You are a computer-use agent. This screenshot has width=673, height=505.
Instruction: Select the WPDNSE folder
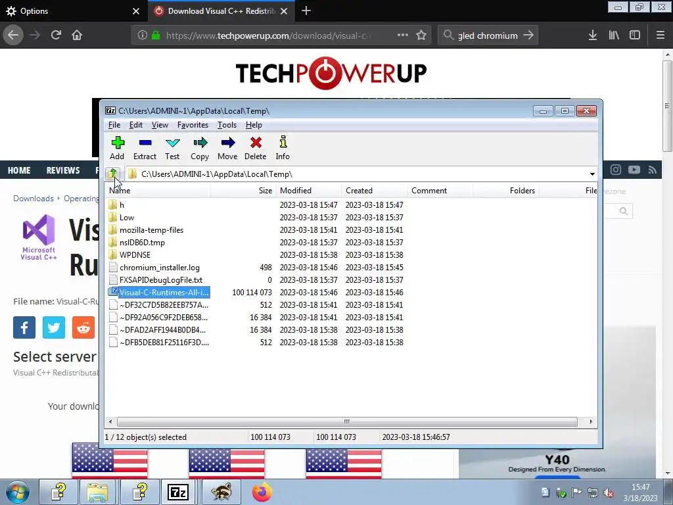click(135, 255)
